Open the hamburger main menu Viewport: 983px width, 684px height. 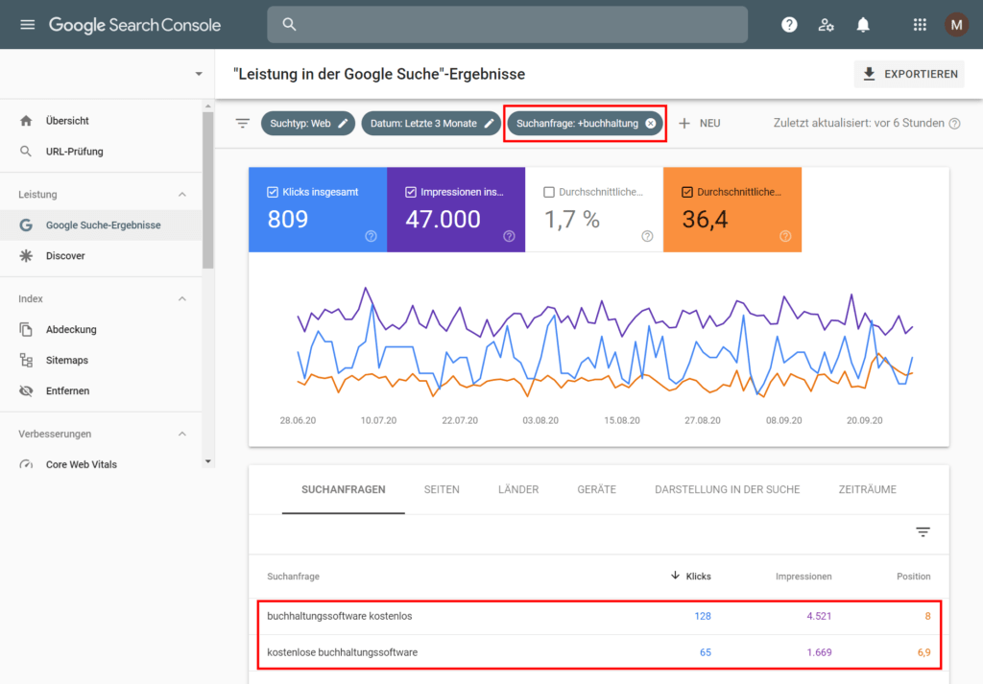[x=27, y=24]
